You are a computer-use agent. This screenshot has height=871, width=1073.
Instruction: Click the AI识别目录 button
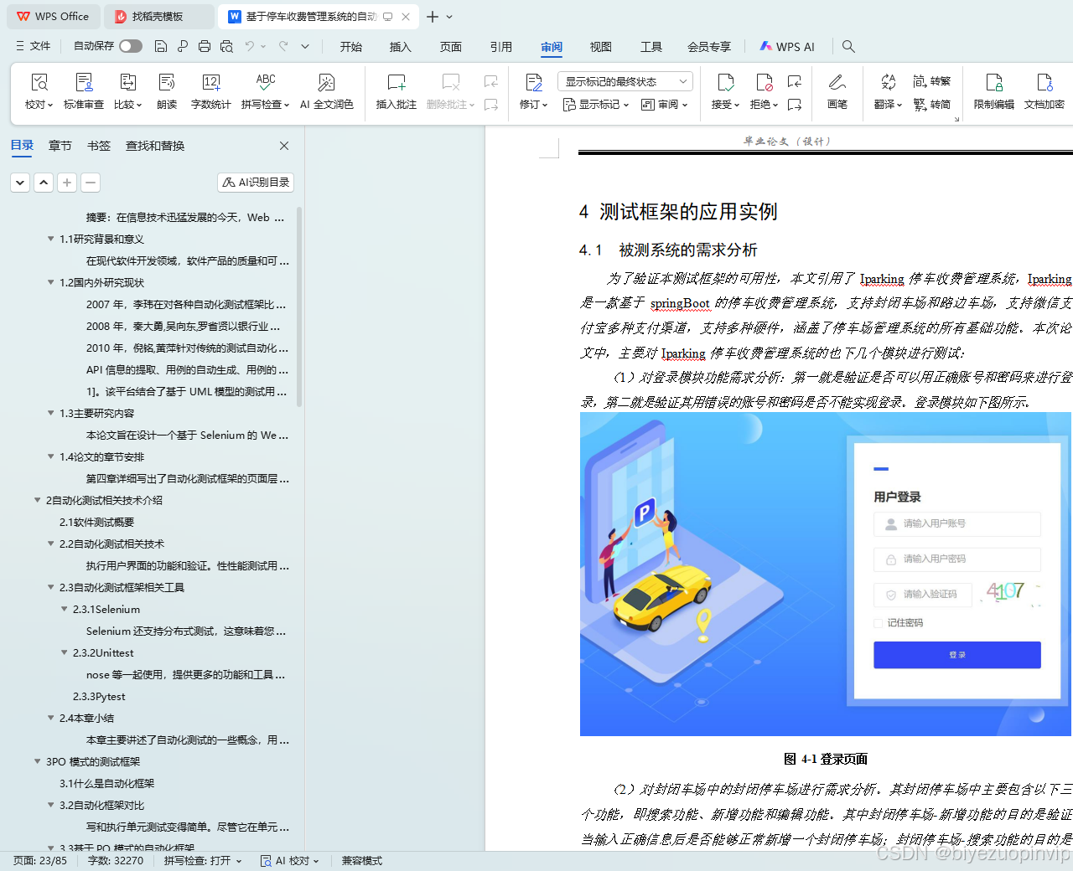coord(255,182)
